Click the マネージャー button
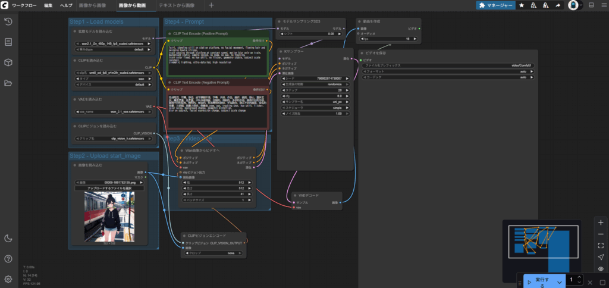Screen dimensions: 609x288 point(495,5)
